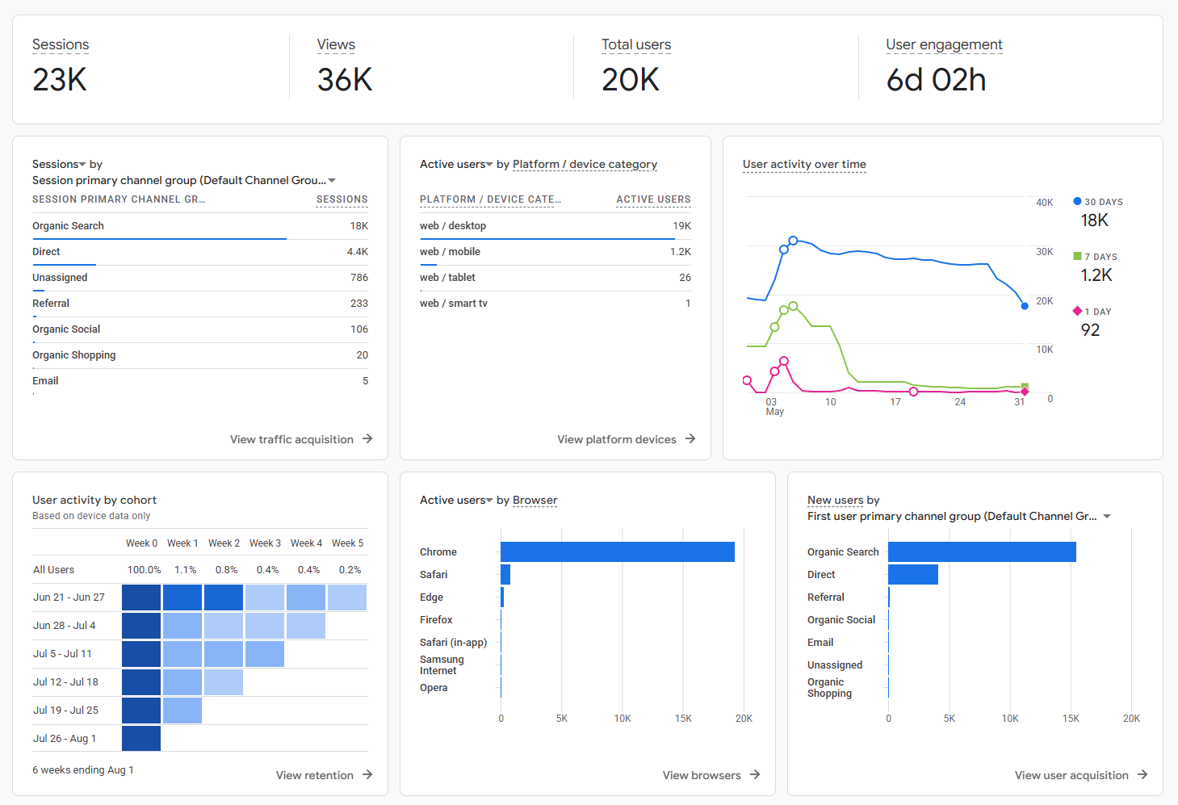Select the Organic Shopping sessions row
The height and width of the screenshot is (805, 1178).
pyautogui.click(x=200, y=355)
